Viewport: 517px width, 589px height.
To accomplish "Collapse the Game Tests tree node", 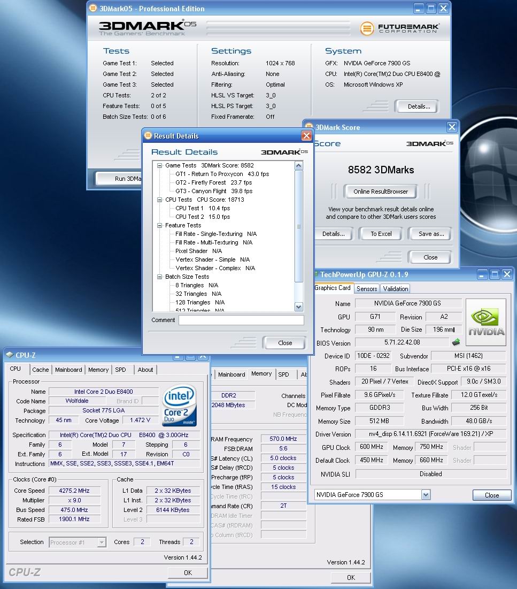I will tap(159, 165).
